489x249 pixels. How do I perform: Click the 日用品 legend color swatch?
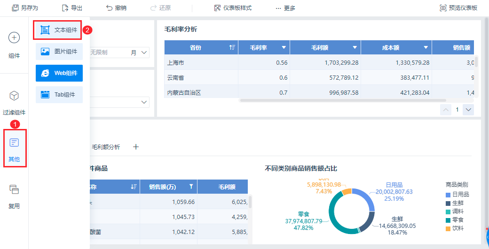coord(448,195)
